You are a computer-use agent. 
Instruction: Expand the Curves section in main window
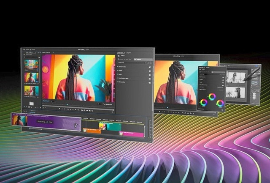[118, 74]
